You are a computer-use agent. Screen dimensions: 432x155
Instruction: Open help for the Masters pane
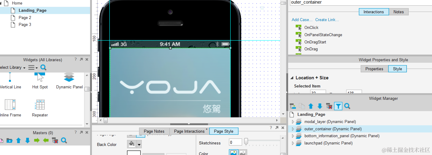[x=76, y=132]
